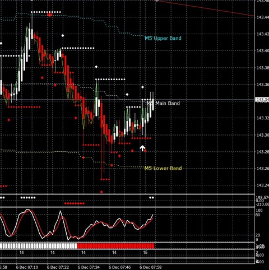Click the 143.24 price axis value
This screenshot has width=269, height=270.
(x=263, y=185)
